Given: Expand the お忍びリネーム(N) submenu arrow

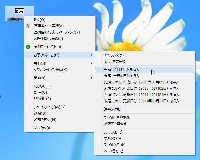Looking at the screenshot, I should click(x=92, y=55).
